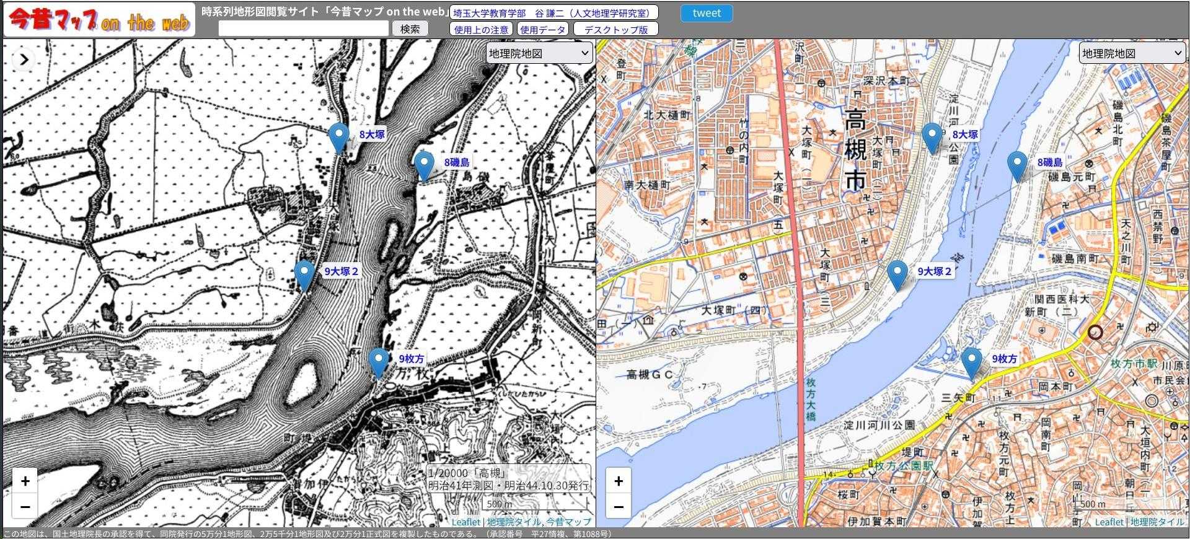
Task: Zoom out on the right map
Action: pyautogui.click(x=619, y=507)
